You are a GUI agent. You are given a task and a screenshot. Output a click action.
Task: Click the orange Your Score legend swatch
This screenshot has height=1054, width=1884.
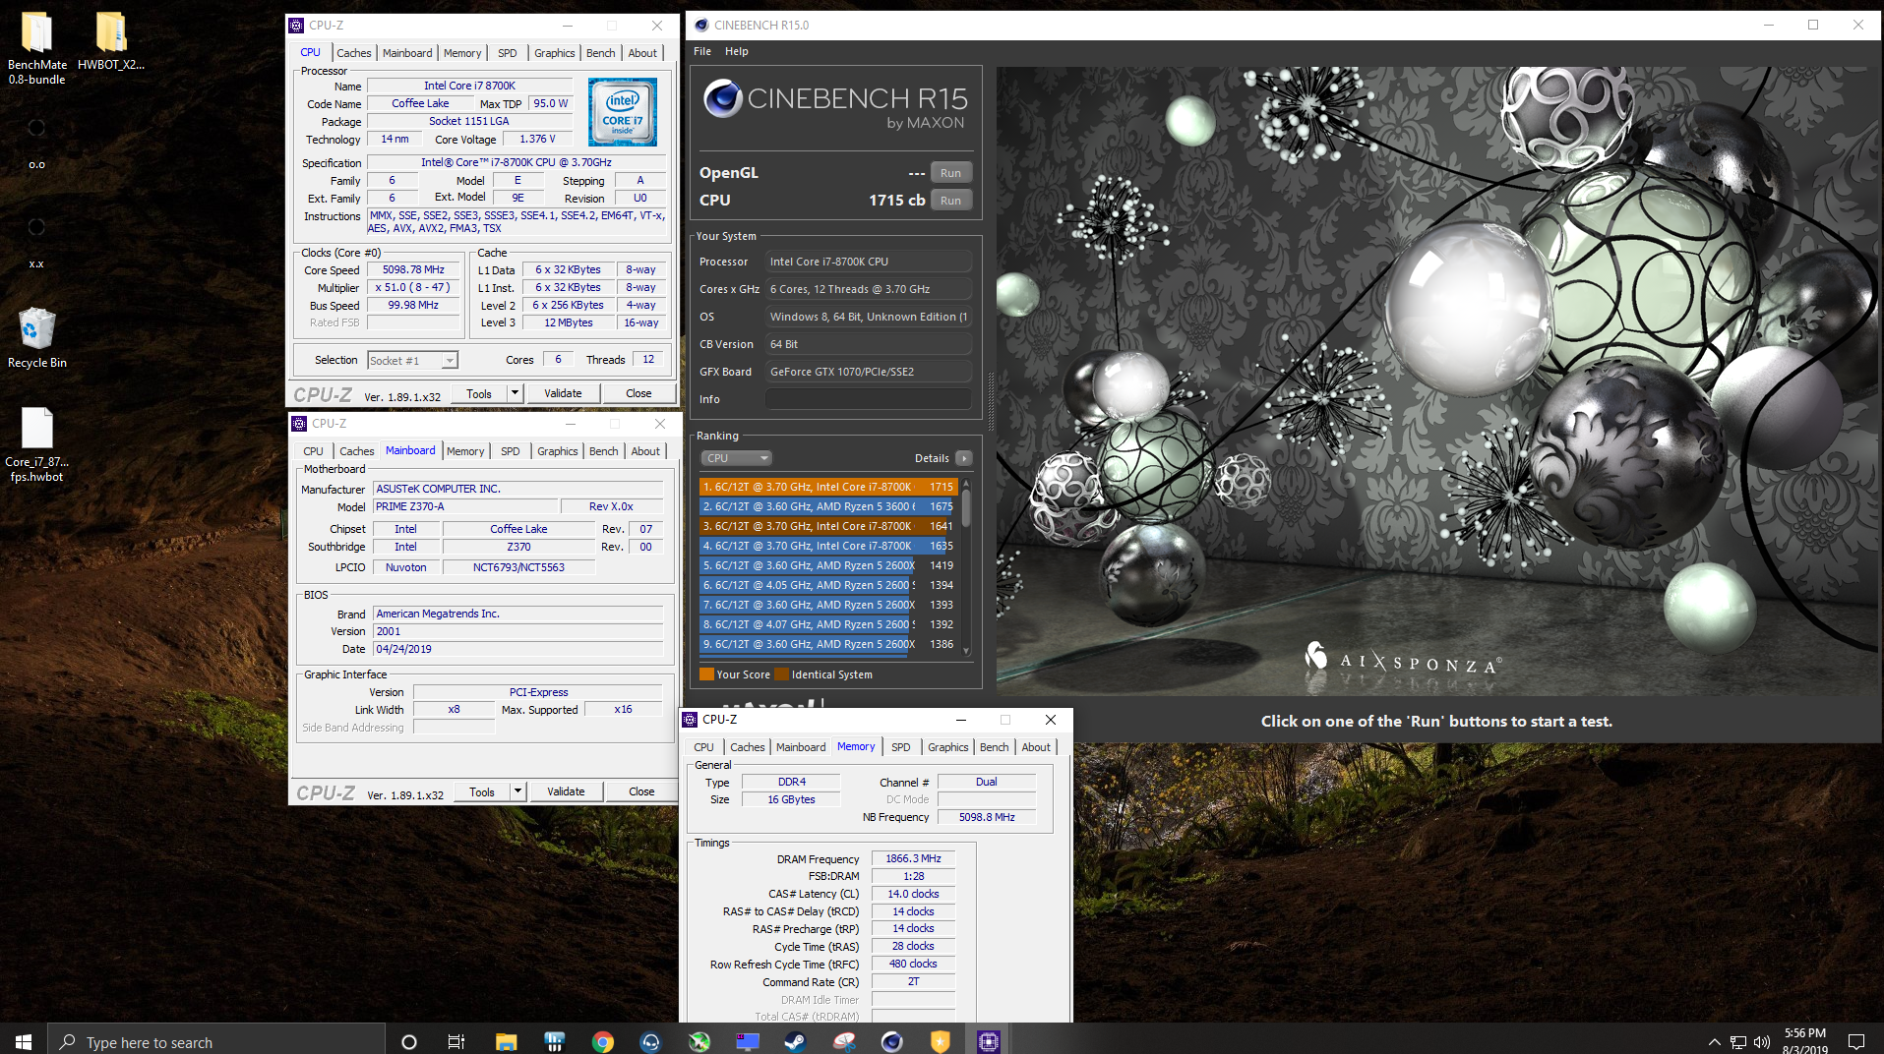coord(706,674)
